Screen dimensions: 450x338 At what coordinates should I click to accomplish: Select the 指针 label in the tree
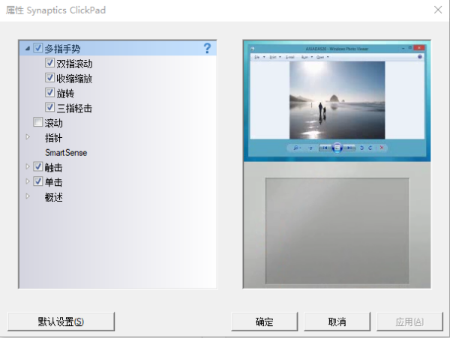click(53, 138)
